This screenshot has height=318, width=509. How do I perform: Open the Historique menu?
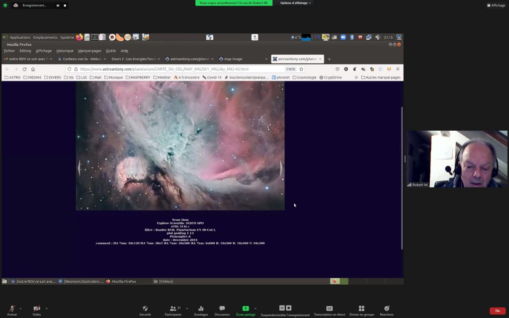click(65, 51)
